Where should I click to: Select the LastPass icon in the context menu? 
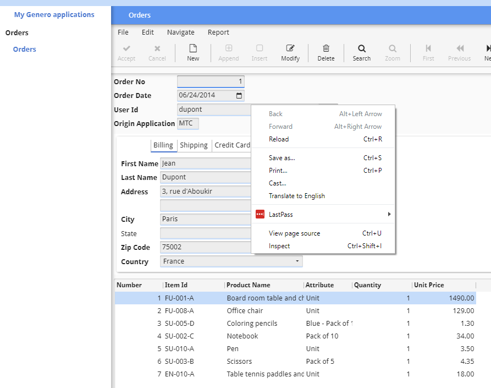pos(260,214)
